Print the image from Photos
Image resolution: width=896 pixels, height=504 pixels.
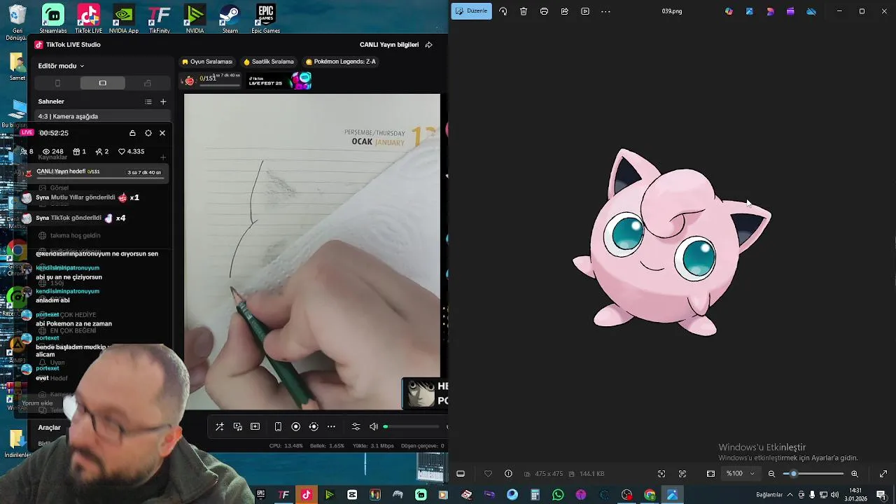pyautogui.click(x=544, y=11)
